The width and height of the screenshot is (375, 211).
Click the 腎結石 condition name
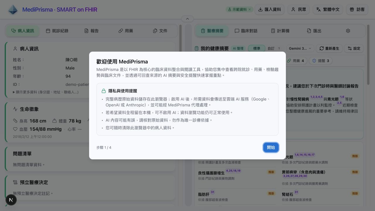pyautogui.click(x=287, y=194)
